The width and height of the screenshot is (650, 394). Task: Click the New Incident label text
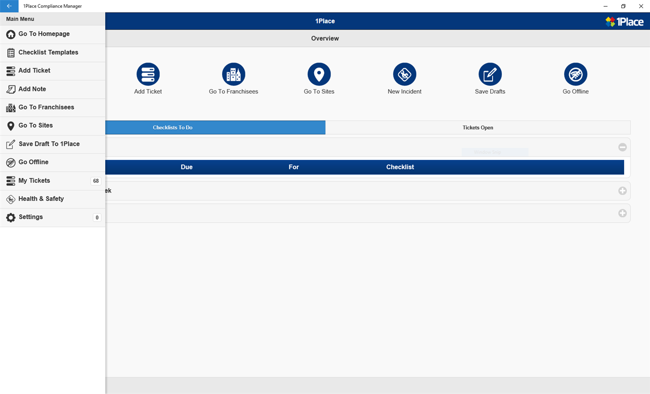pos(404,91)
